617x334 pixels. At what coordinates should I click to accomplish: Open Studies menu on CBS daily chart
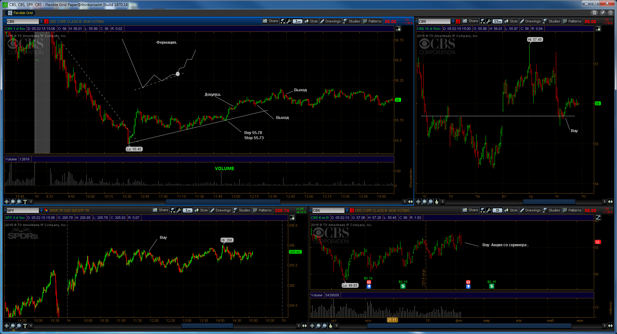(x=552, y=210)
